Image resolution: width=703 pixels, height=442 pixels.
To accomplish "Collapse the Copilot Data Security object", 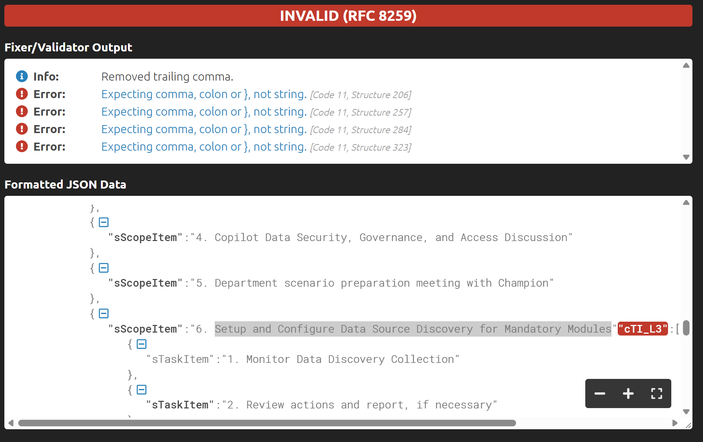I will pyautogui.click(x=104, y=222).
